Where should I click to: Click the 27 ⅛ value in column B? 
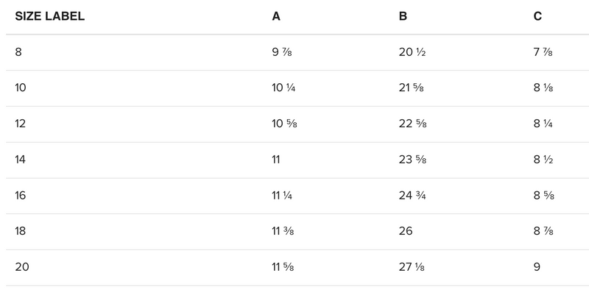(412, 268)
